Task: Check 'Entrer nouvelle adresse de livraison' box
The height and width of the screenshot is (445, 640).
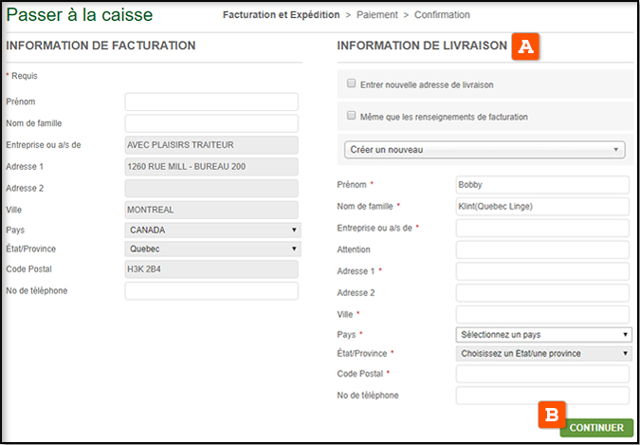Action: pyautogui.click(x=352, y=83)
